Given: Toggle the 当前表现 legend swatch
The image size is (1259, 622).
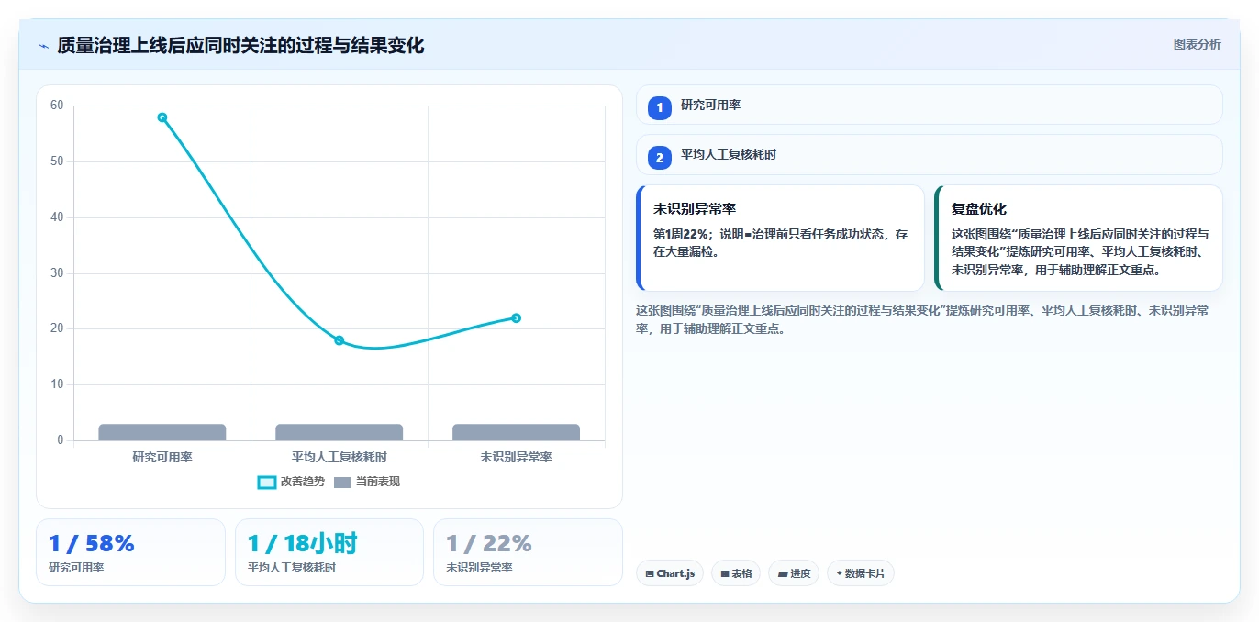Looking at the screenshot, I should pyautogui.click(x=342, y=482).
